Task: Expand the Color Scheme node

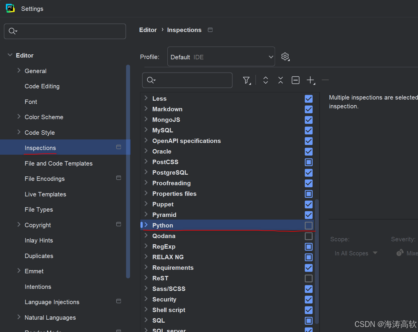Action: [19, 117]
